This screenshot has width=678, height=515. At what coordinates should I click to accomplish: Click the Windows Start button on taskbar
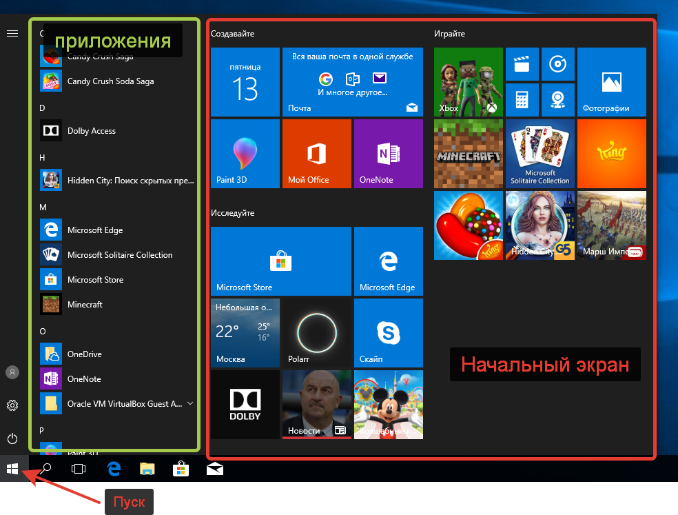point(12,469)
